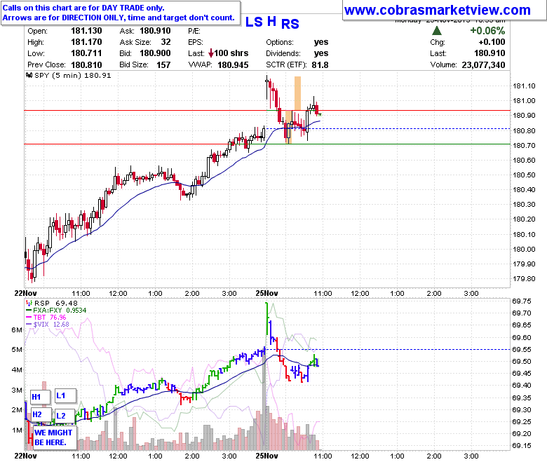
Task: Select the High value 181.170
Action: (86, 42)
